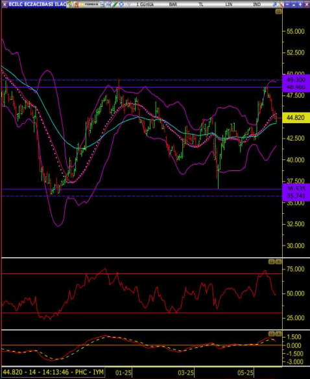Open the '1 Günlük' period dropdown
The width and height of the screenshot is (310, 379).
pyautogui.click(x=145, y=5)
